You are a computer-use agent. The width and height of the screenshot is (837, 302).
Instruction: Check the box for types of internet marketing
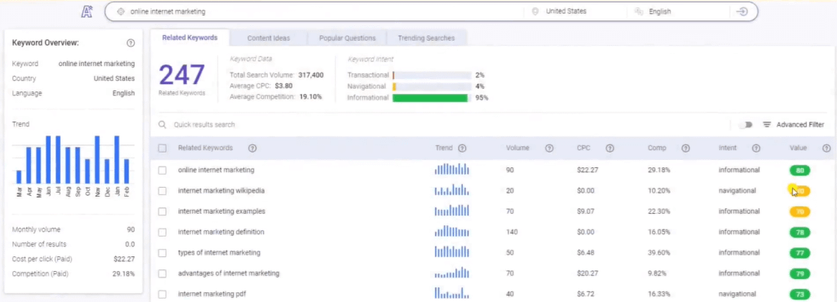(163, 253)
